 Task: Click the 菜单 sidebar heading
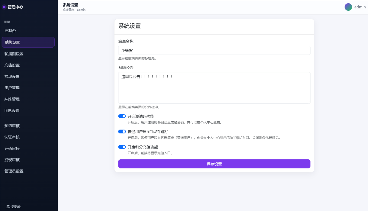[x=7, y=22]
